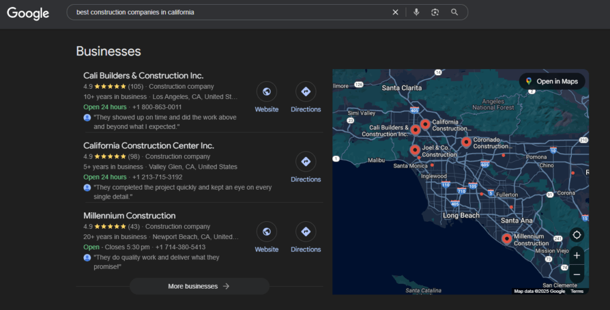Click phone number +1 714-380-5413
610x310 pixels.
tap(180, 247)
